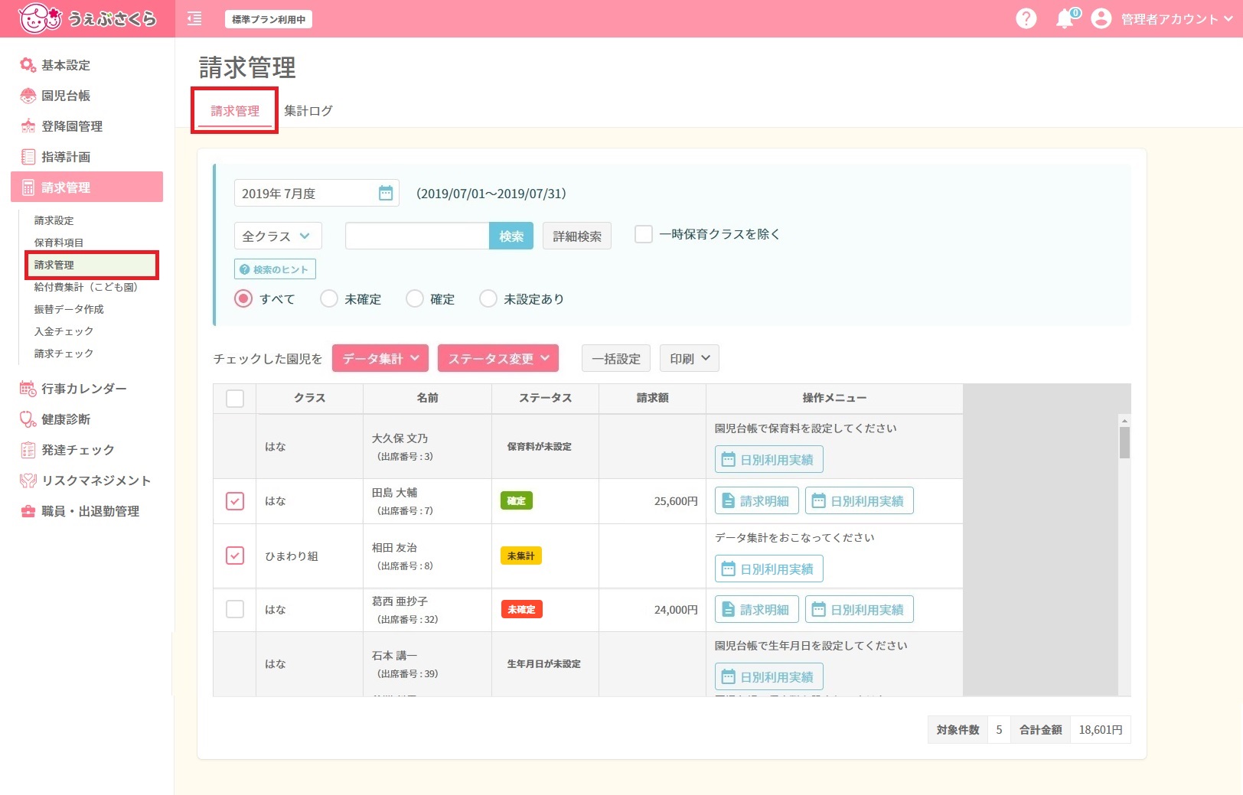Image resolution: width=1243 pixels, height=795 pixels.
Task: Toggle the sidebar collapse menu icon
Action: tap(194, 18)
